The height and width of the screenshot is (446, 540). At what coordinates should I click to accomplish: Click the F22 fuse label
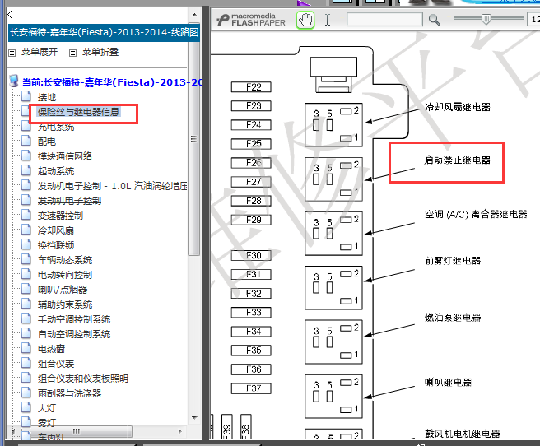(251, 87)
